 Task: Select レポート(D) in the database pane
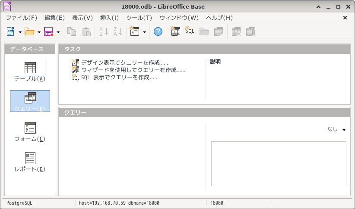pos(30,162)
